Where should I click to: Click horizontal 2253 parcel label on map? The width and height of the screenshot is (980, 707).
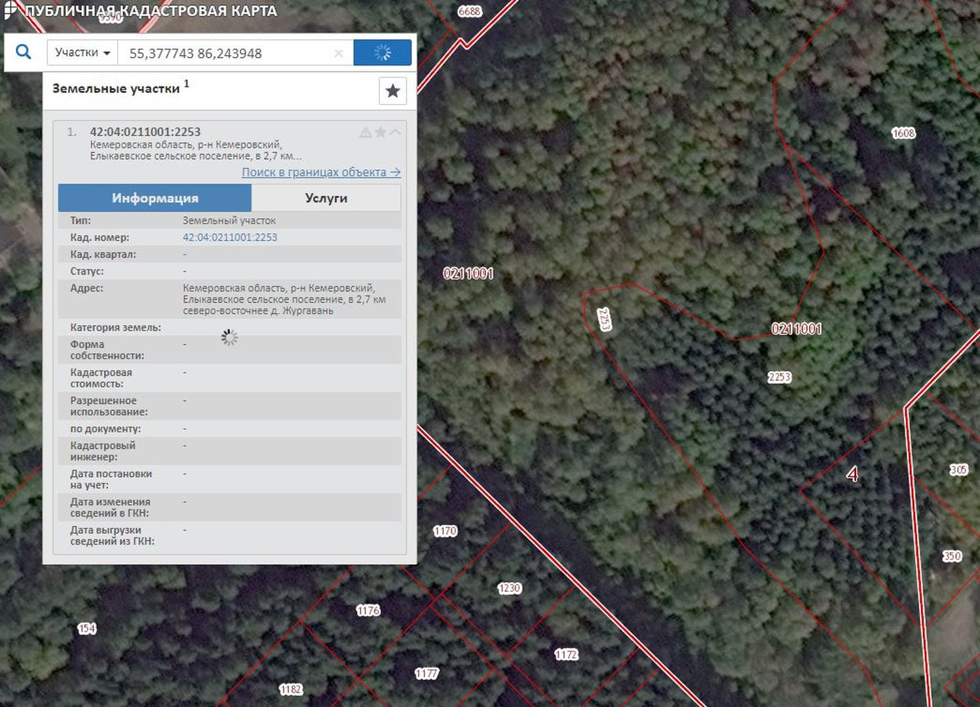pyautogui.click(x=780, y=377)
